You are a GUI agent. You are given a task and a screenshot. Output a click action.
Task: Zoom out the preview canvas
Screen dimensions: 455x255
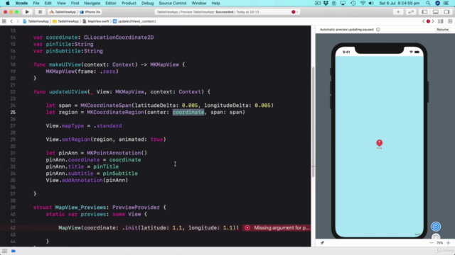[x=432, y=243]
